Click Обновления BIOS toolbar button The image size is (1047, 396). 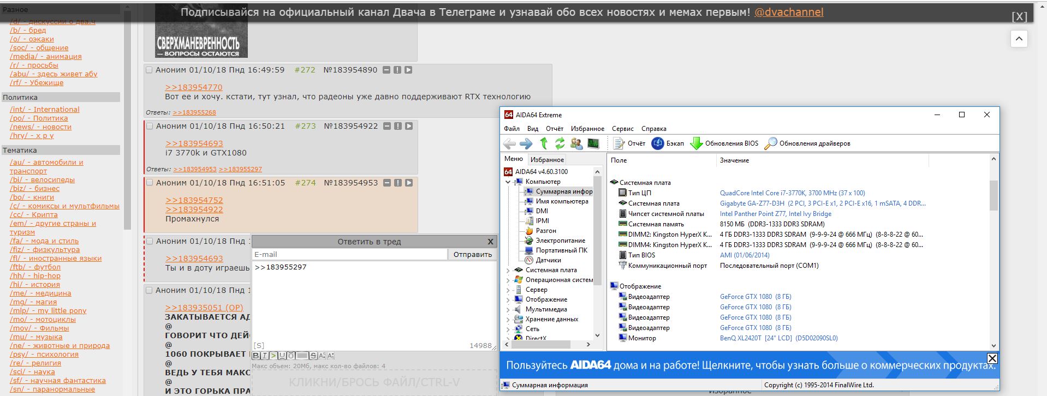pyautogui.click(x=724, y=143)
